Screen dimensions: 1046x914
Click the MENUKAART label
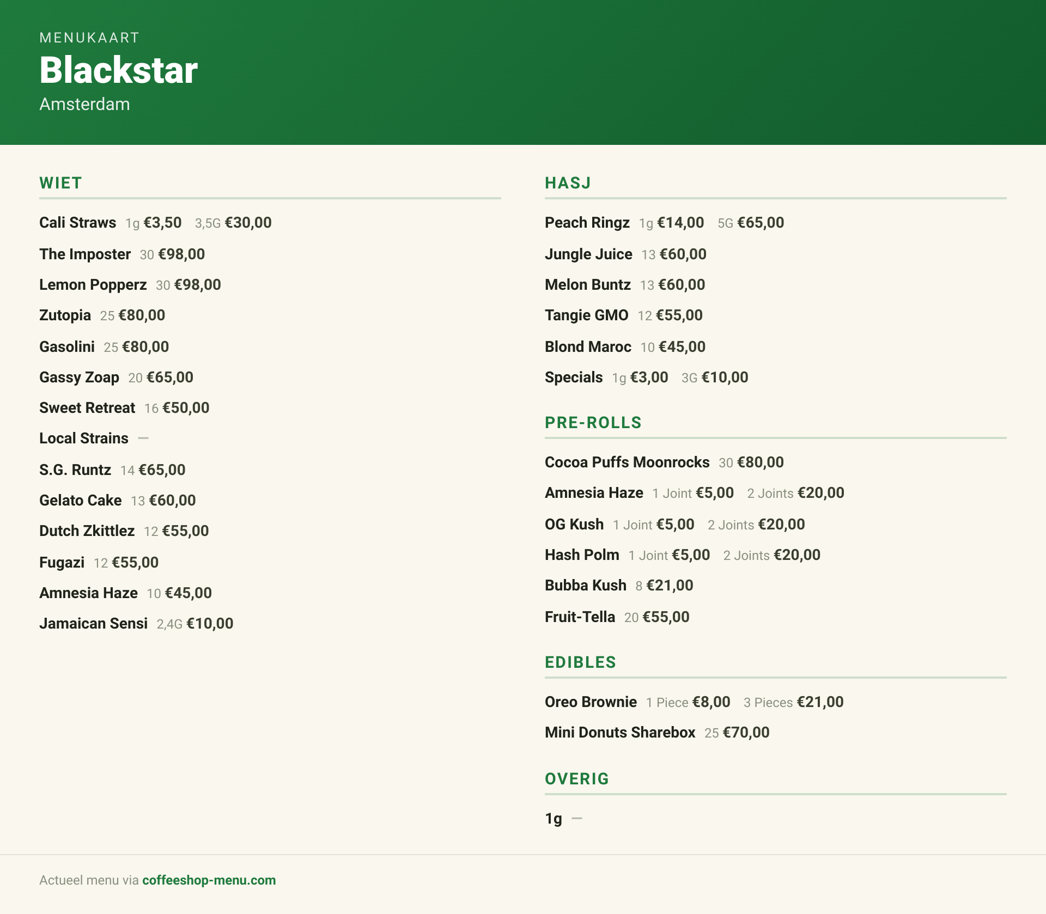coord(89,38)
